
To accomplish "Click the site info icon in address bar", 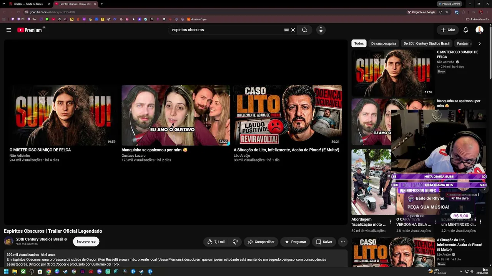I will [x=26, y=12].
